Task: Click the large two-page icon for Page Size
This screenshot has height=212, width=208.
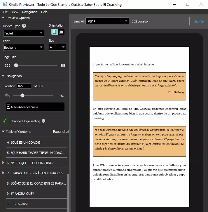Action: pos(63,65)
